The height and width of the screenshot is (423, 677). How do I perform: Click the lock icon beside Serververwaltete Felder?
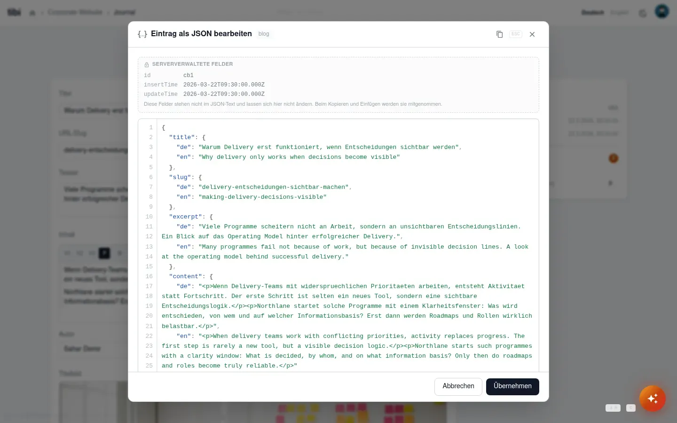[147, 64]
